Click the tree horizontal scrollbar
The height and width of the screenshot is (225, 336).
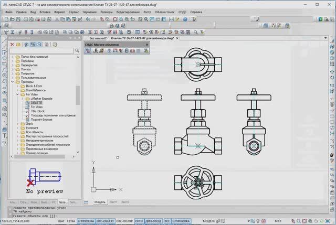tap(39, 157)
